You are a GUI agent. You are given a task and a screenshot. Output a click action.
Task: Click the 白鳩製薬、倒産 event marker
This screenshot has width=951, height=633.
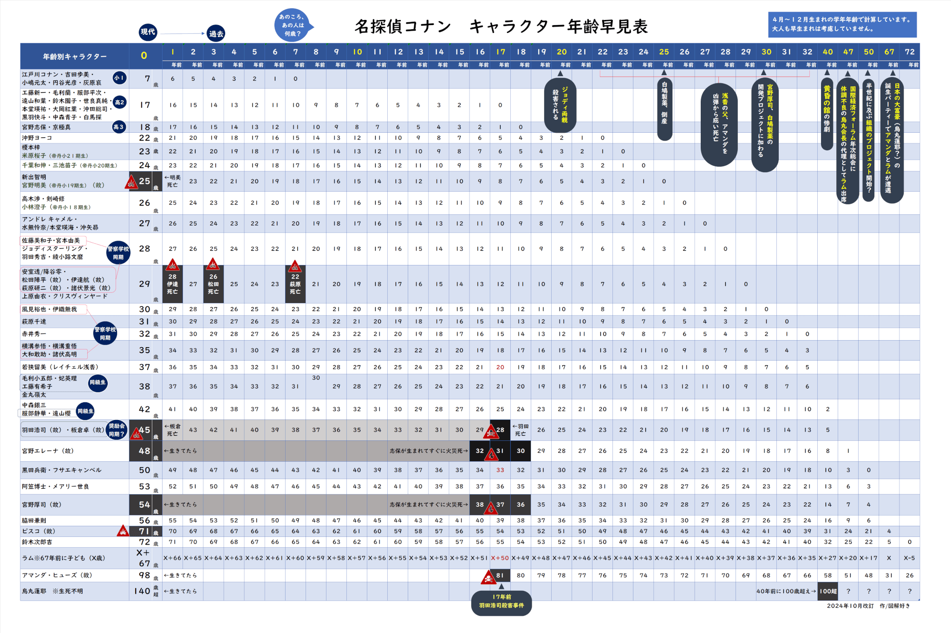point(664,108)
